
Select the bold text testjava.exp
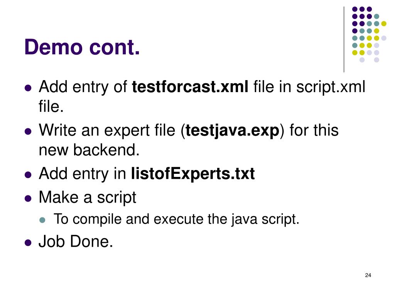click(232, 131)
